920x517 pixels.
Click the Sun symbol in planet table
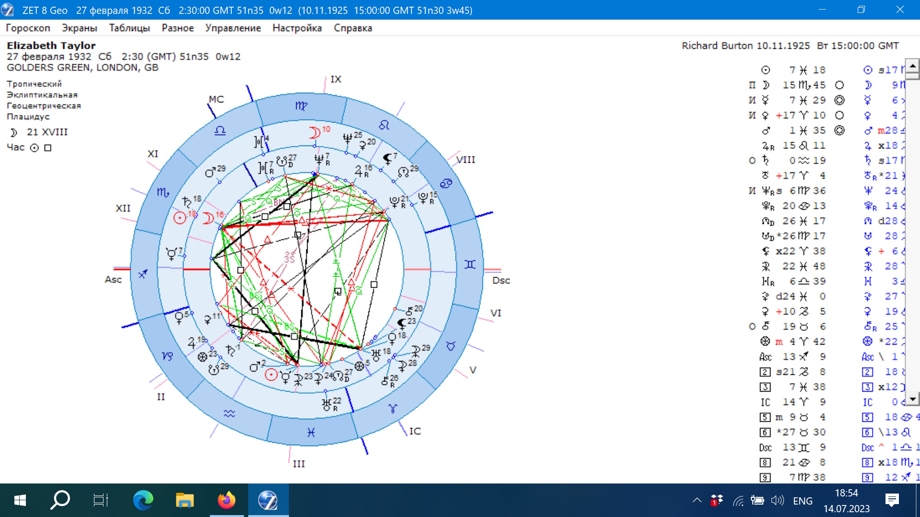[x=766, y=70]
